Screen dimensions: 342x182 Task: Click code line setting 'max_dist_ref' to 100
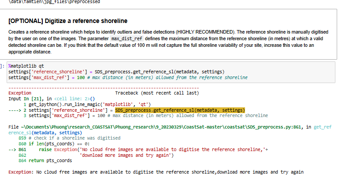click(x=128, y=77)
